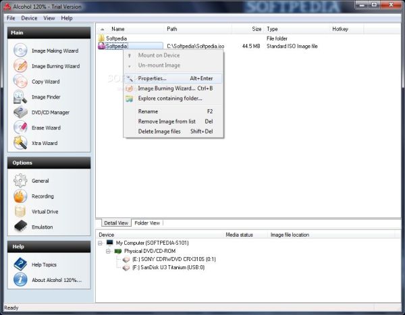Choose Remove Image from list
Viewport: 405px width, 315px height.
(173, 121)
